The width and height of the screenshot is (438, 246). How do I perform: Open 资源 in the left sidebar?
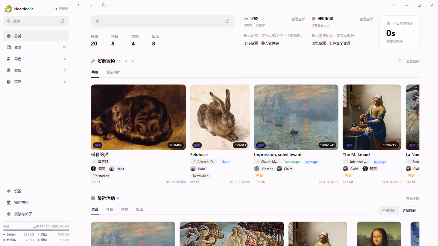click(x=36, y=47)
